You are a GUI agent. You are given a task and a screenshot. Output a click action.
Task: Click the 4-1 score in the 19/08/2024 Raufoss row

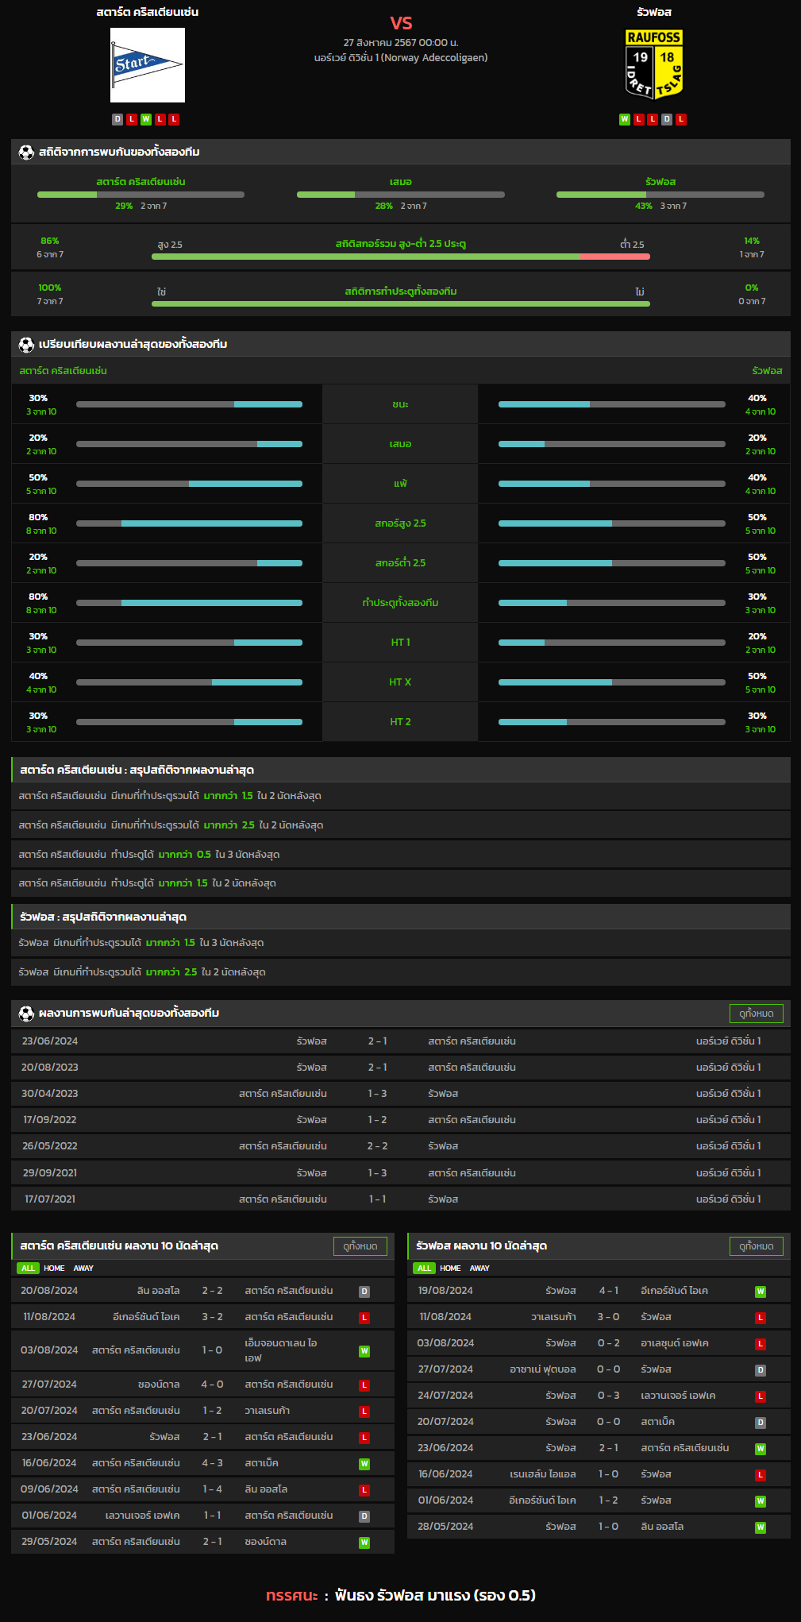tap(609, 1291)
